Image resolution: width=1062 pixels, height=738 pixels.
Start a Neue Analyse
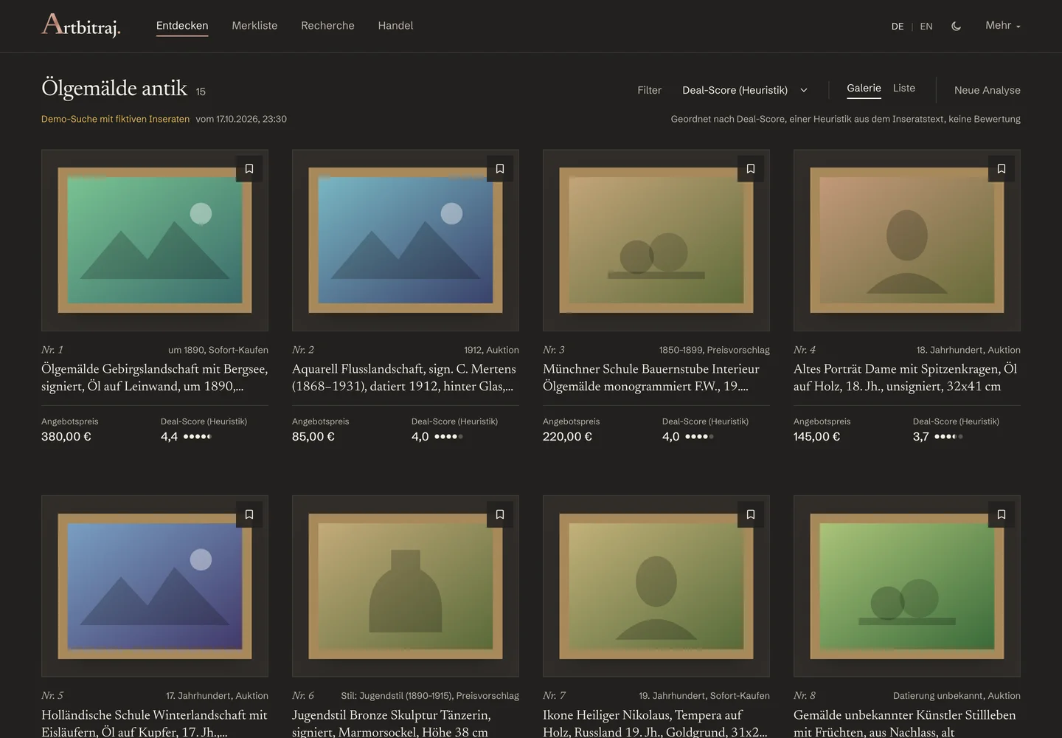pos(988,90)
